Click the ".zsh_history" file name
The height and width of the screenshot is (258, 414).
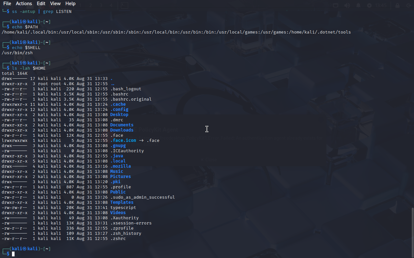click(126, 233)
